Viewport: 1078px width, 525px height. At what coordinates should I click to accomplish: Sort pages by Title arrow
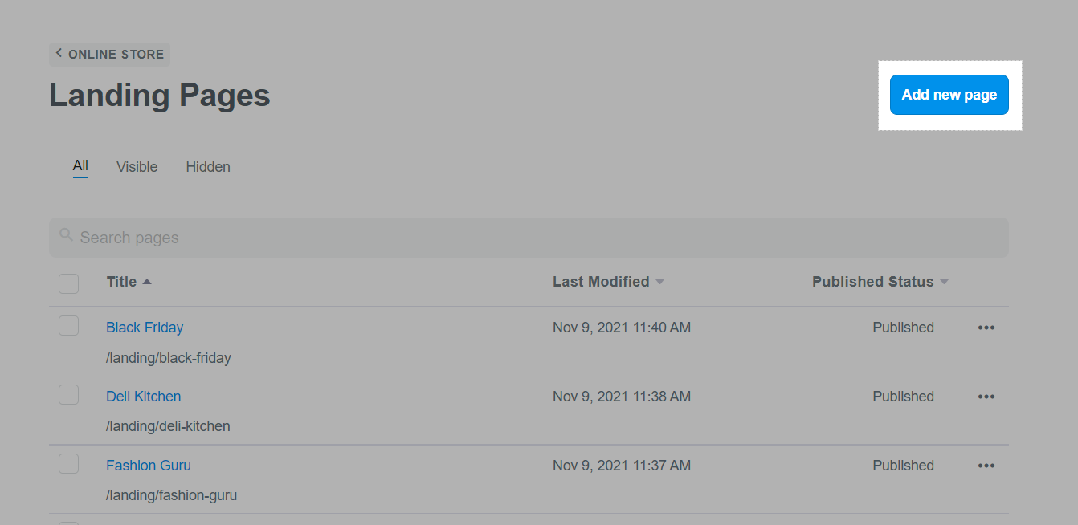147,282
